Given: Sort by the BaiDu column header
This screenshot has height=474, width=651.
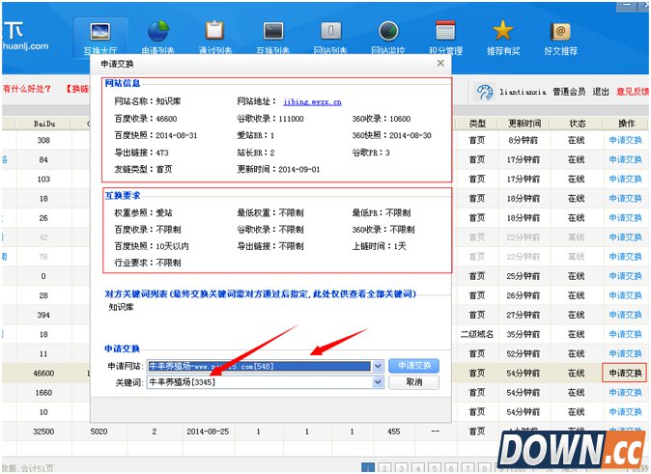Looking at the screenshot, I should coord(44,124).
